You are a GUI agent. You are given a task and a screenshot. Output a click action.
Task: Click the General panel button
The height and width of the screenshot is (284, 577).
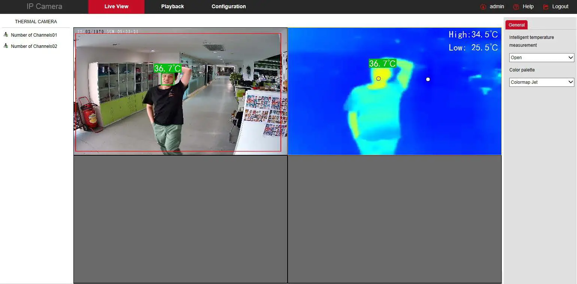pyautogui.click(x=516, y=25)
